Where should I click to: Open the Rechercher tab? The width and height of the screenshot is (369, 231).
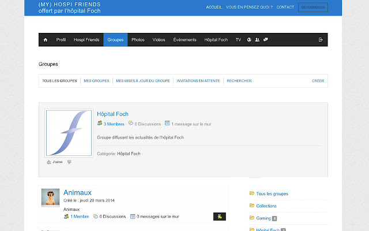pyautogui.click(x=239, y=81)
